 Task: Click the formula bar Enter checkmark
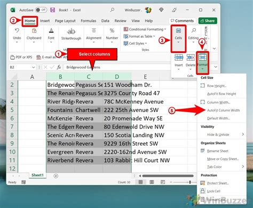pyautogui.click(x=52, y=67)
